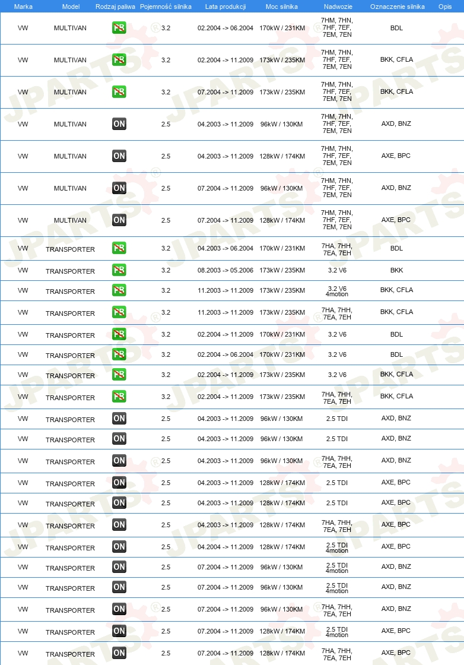Click Transporter date '02.2004 -> 06.2004'
The image size is (464, 665).
pos(225,354)
